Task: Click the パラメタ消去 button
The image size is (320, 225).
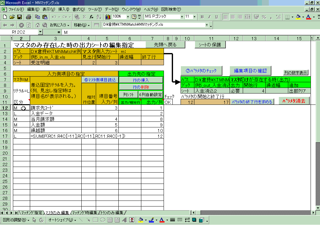Action: [294, 101]
